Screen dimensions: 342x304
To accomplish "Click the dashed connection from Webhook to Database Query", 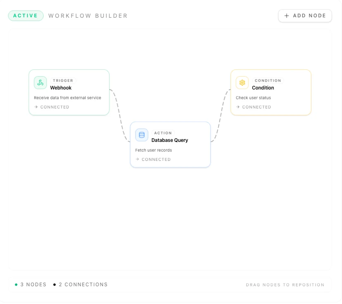I will (120, 115).
